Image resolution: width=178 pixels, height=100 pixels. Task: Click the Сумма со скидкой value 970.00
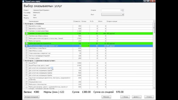click(x=120, y=92)
